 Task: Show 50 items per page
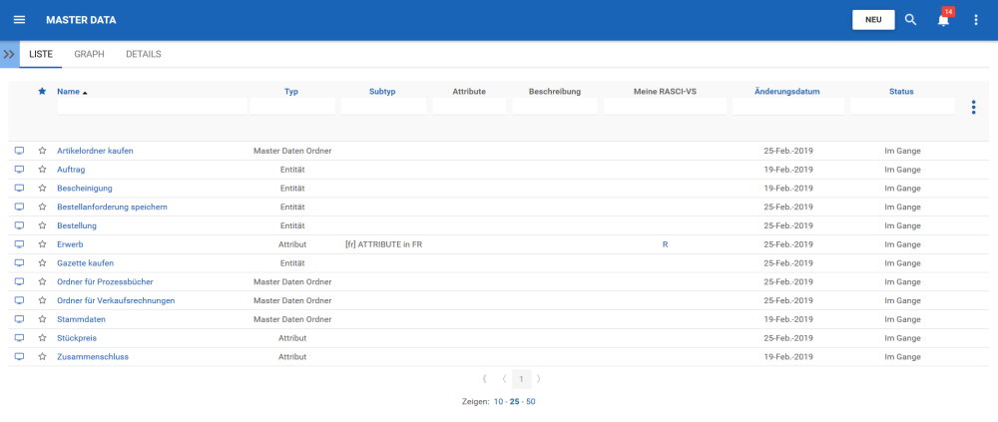531,402
